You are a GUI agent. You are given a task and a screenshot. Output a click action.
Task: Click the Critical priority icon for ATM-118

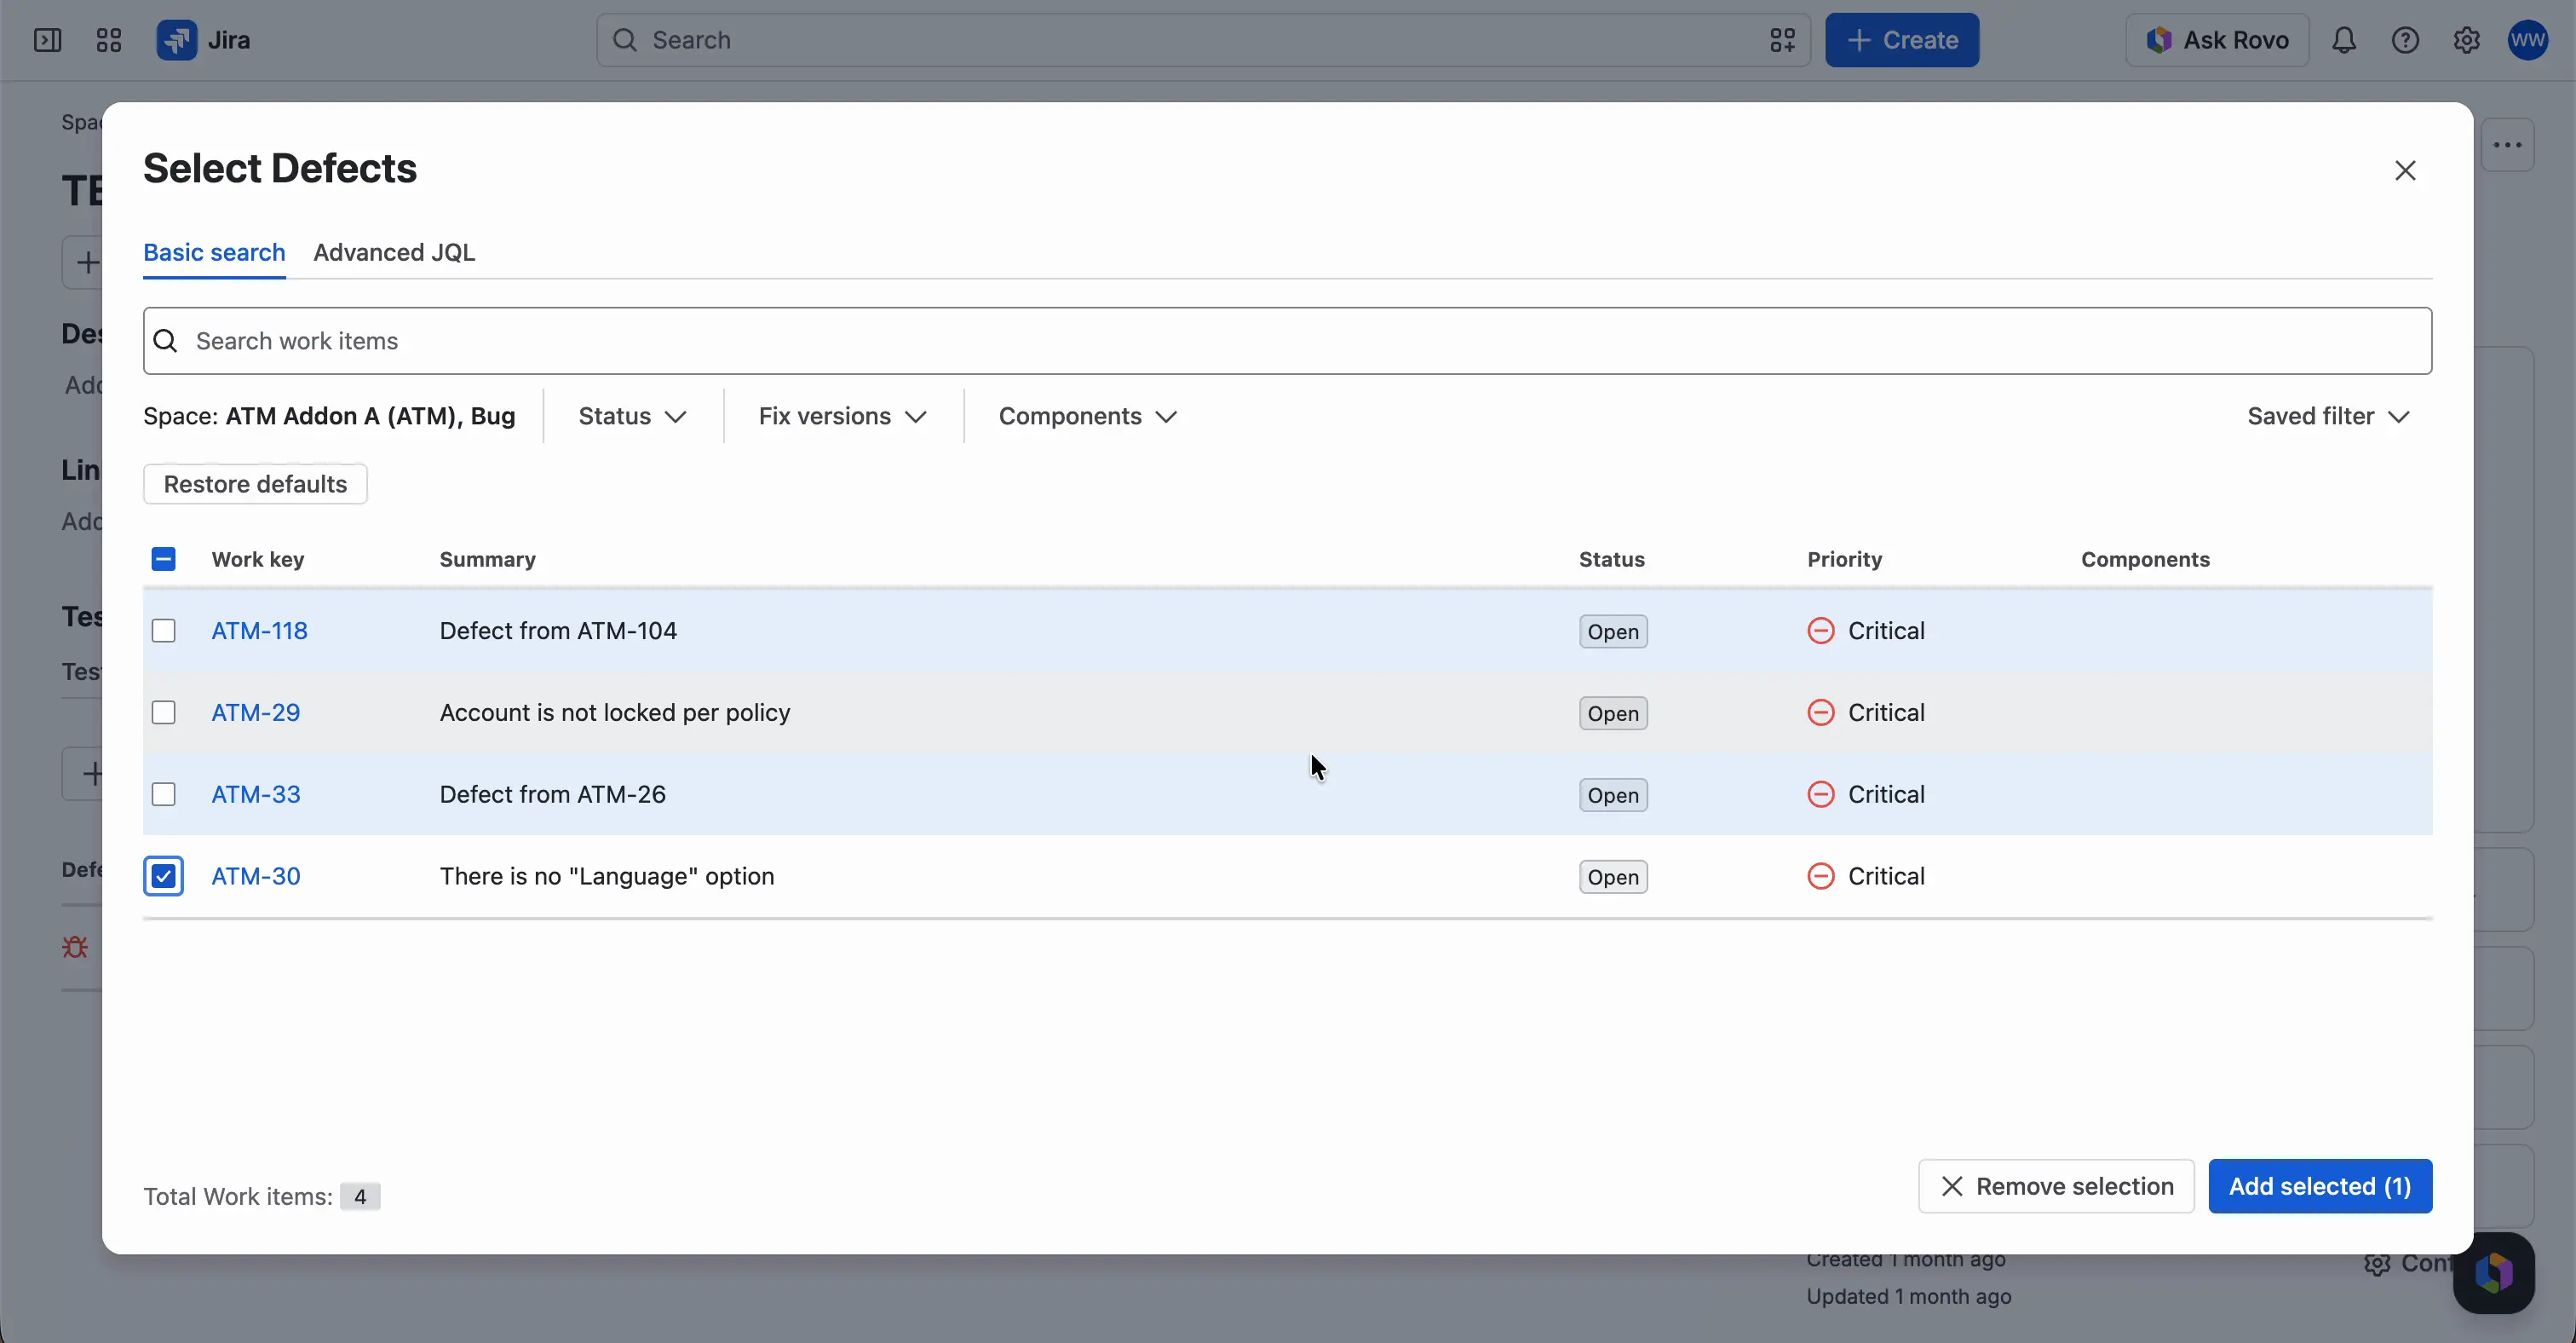click(x=1821, y=631)
